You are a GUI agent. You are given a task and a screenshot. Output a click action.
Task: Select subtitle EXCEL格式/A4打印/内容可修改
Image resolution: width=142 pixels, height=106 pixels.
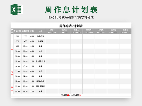pyautogui.click(x=71, y=17)
